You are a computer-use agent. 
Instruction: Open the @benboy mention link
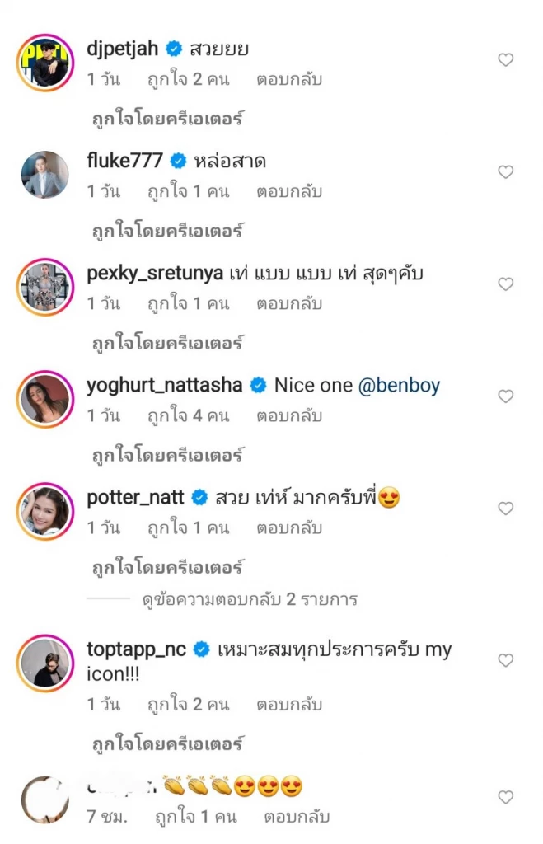400,385
